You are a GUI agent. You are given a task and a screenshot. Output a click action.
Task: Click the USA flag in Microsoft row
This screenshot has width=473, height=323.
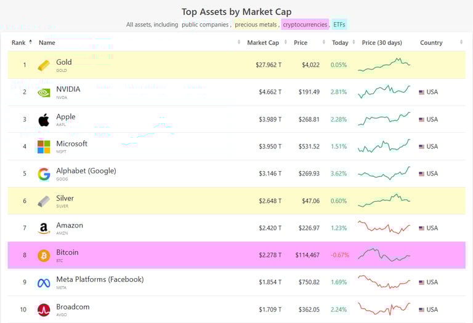(x=421, y=147)
